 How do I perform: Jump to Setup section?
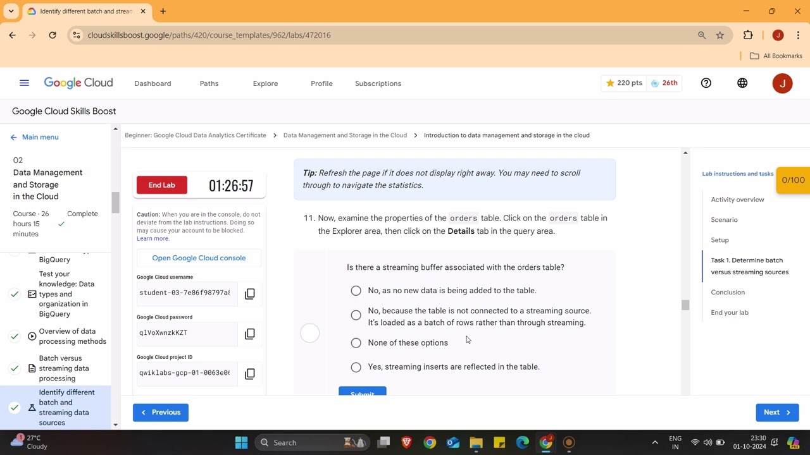(720, 240)
